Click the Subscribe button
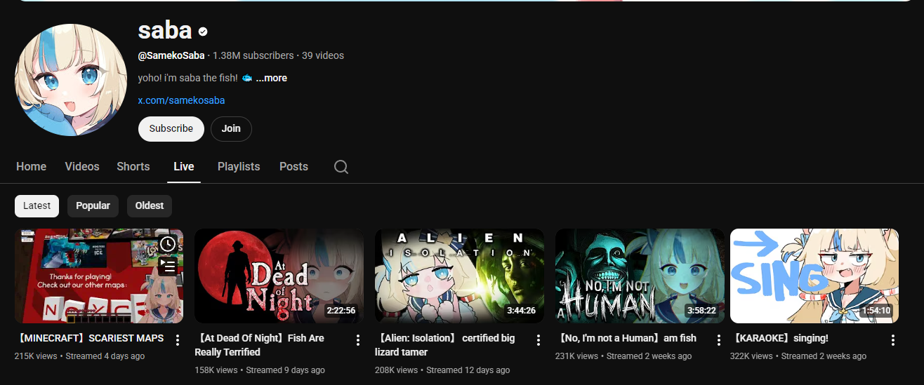This screenshot has height=385, width=924. click(171, 129)
